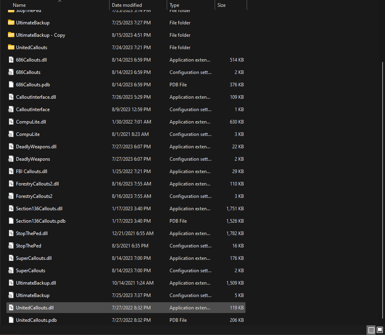The height and width of the screenshot is (335, 385).
Task: Select the UnitedCallouts folder name
Action: [x=32, y=48]
